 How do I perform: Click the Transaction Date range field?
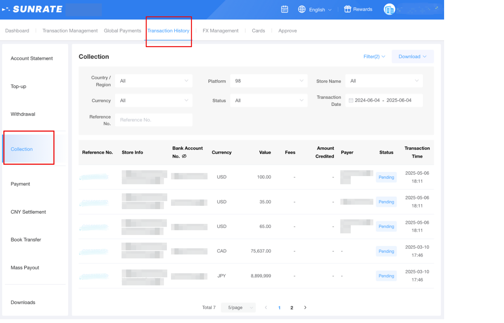coord(384,101)
